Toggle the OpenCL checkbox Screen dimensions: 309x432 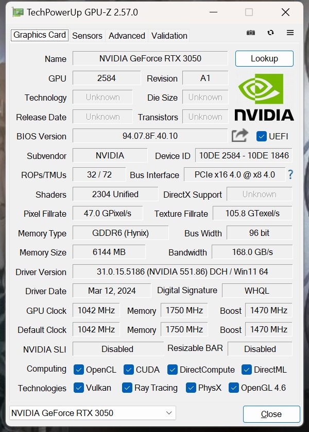coord(79,370)
